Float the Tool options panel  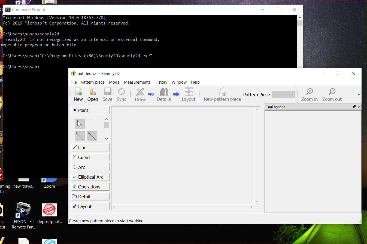(354, 107)
